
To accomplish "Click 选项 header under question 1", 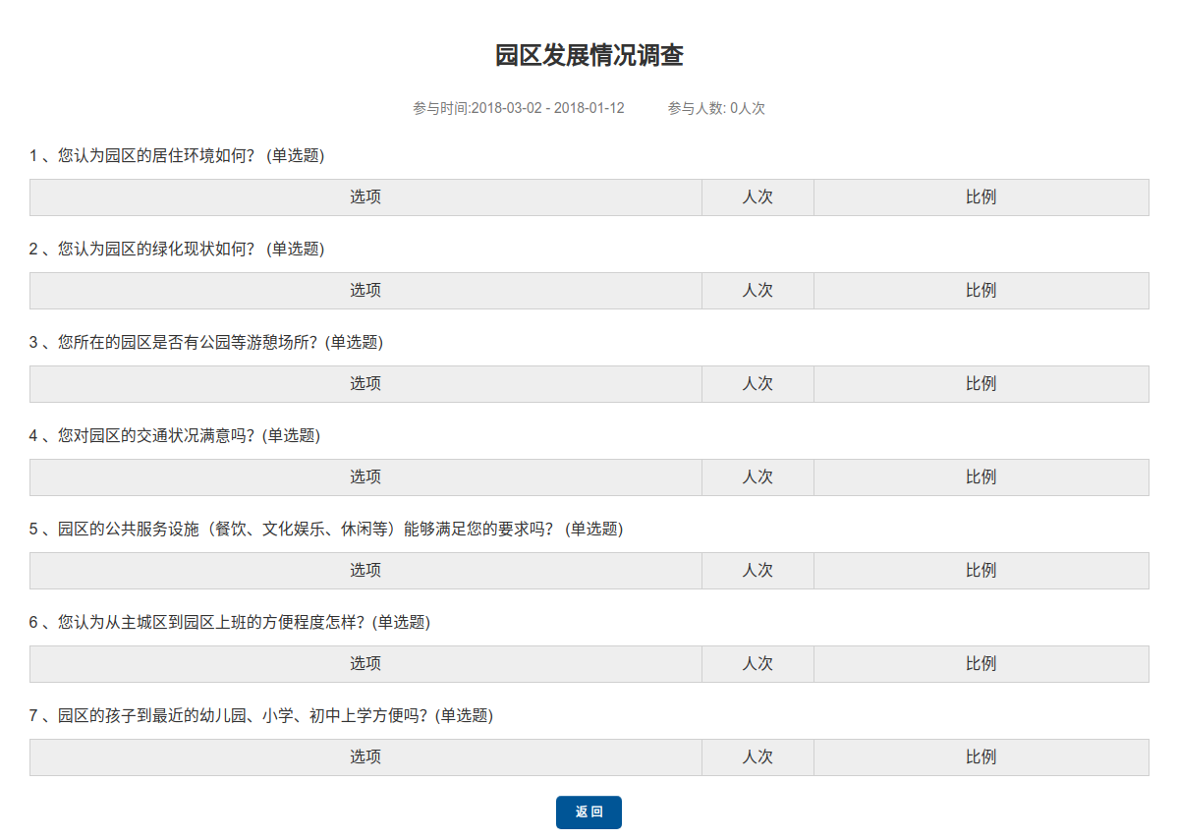I will 365,197.
